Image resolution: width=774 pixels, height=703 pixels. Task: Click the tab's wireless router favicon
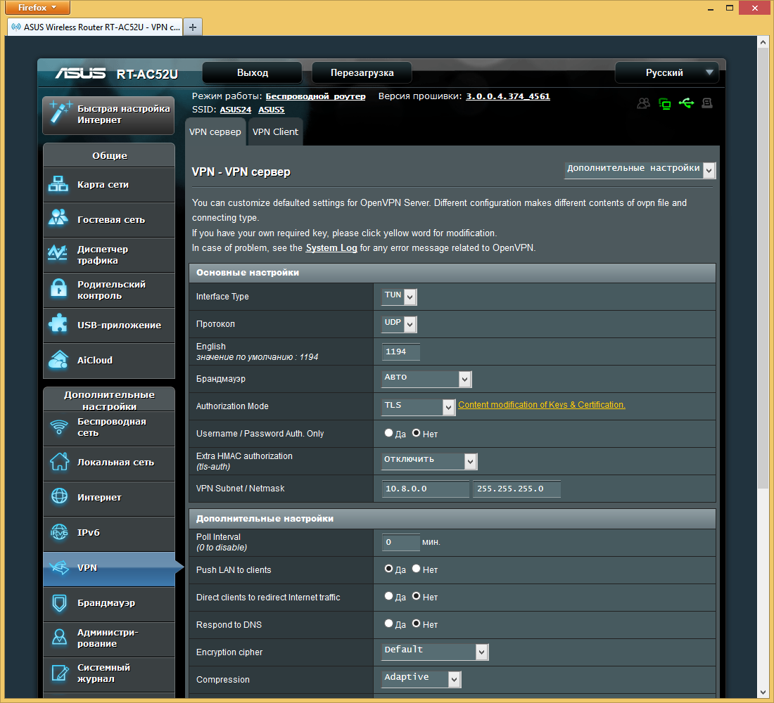click(16, 27)
